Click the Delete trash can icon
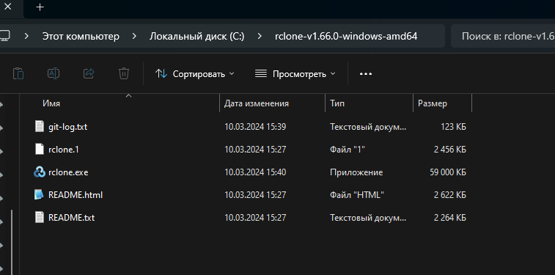Viewport: 555px width, 275px height. tap(123, 73)
